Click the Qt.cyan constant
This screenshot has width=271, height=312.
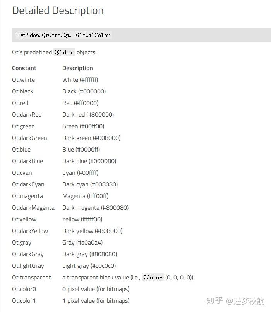click(22, 173)
